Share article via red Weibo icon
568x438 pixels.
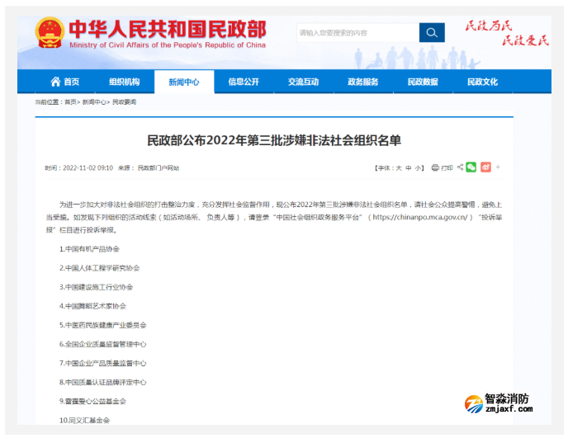coord(485,167)
